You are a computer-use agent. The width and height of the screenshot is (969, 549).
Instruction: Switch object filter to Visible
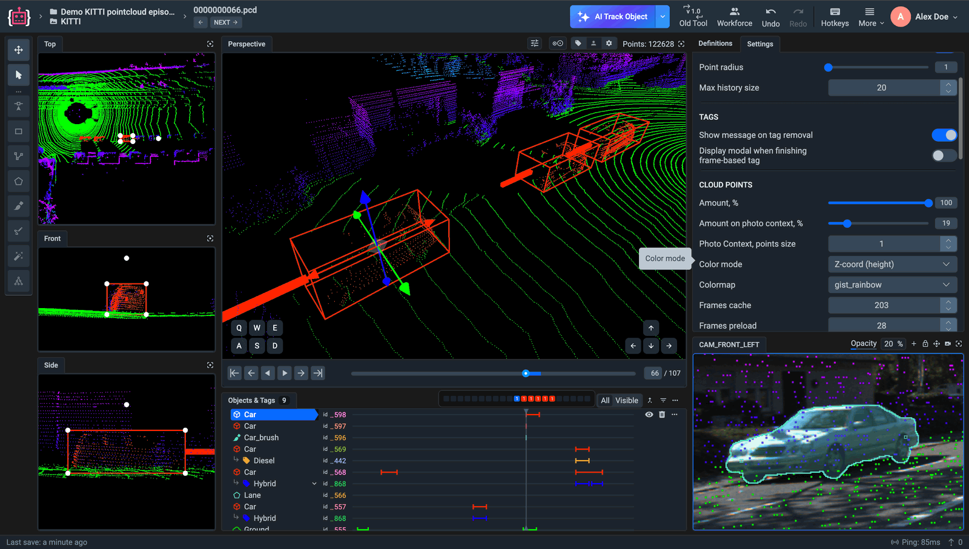pos(627,401)
